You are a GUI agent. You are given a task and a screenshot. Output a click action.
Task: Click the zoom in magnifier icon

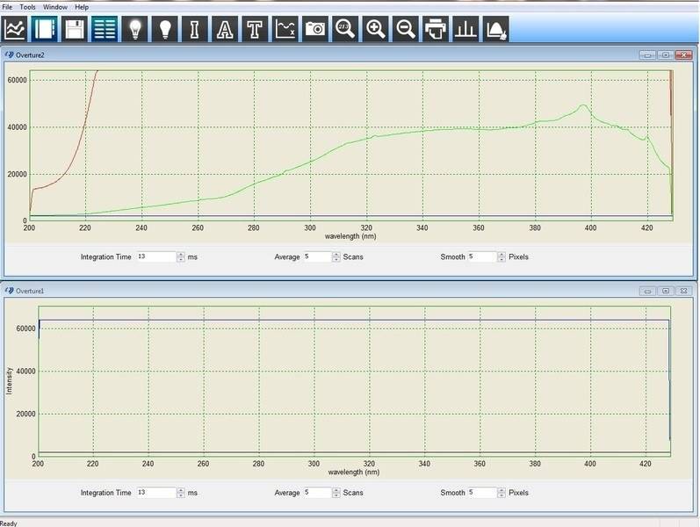375,28
